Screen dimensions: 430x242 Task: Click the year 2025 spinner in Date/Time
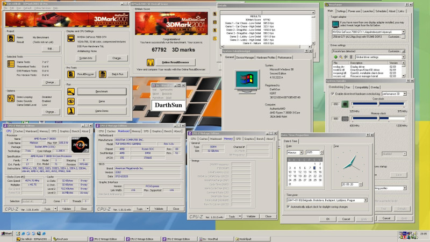[321, 152]
